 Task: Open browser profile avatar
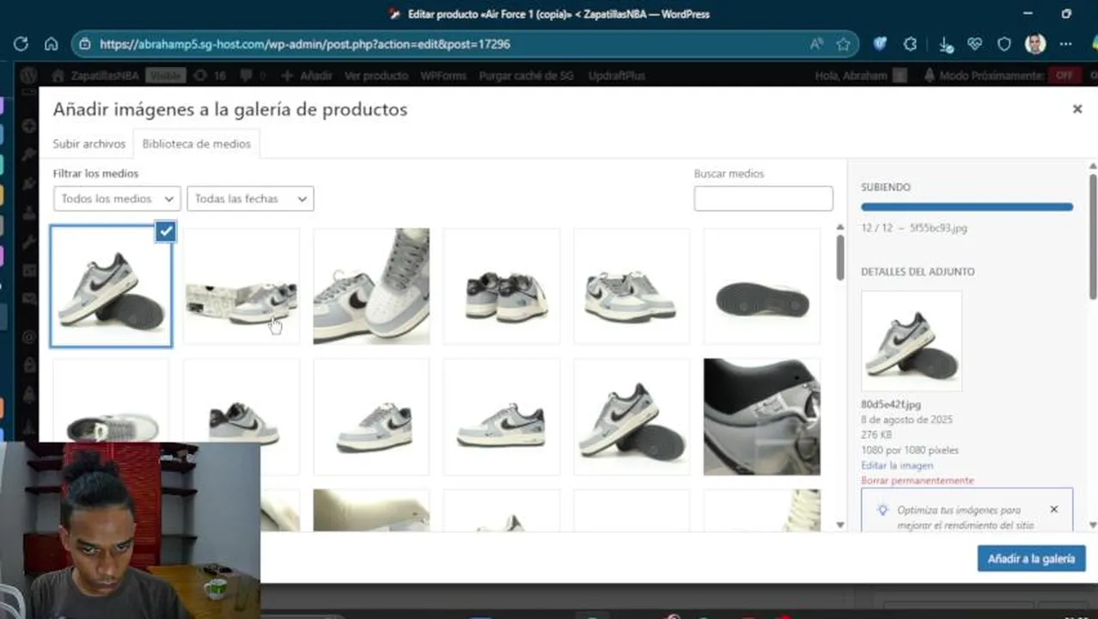1035,44
